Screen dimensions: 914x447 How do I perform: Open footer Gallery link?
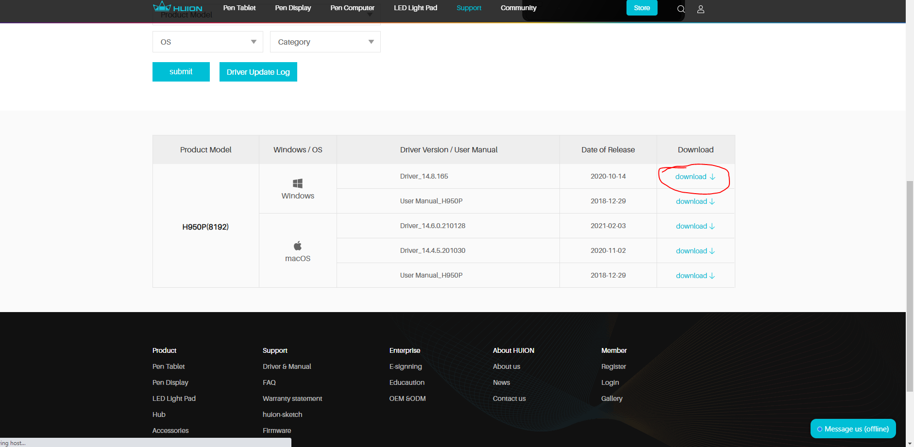click(x=612, y=398)
